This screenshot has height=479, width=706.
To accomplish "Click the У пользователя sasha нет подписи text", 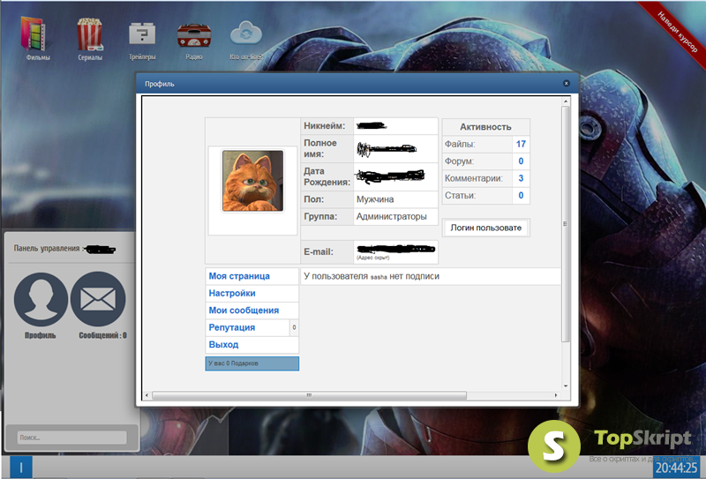I will pos(372,276).
